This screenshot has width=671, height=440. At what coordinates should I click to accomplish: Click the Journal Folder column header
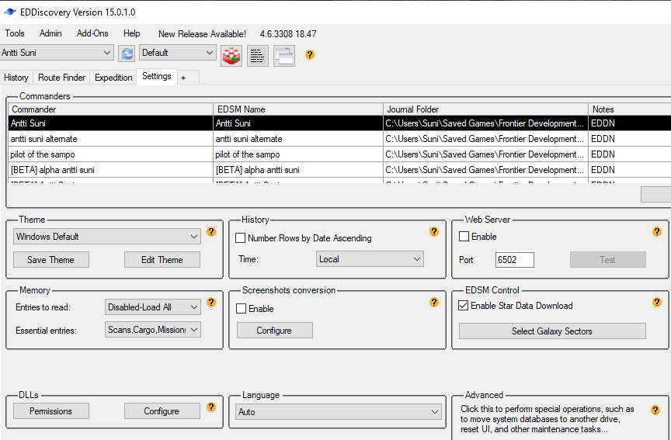485,109
